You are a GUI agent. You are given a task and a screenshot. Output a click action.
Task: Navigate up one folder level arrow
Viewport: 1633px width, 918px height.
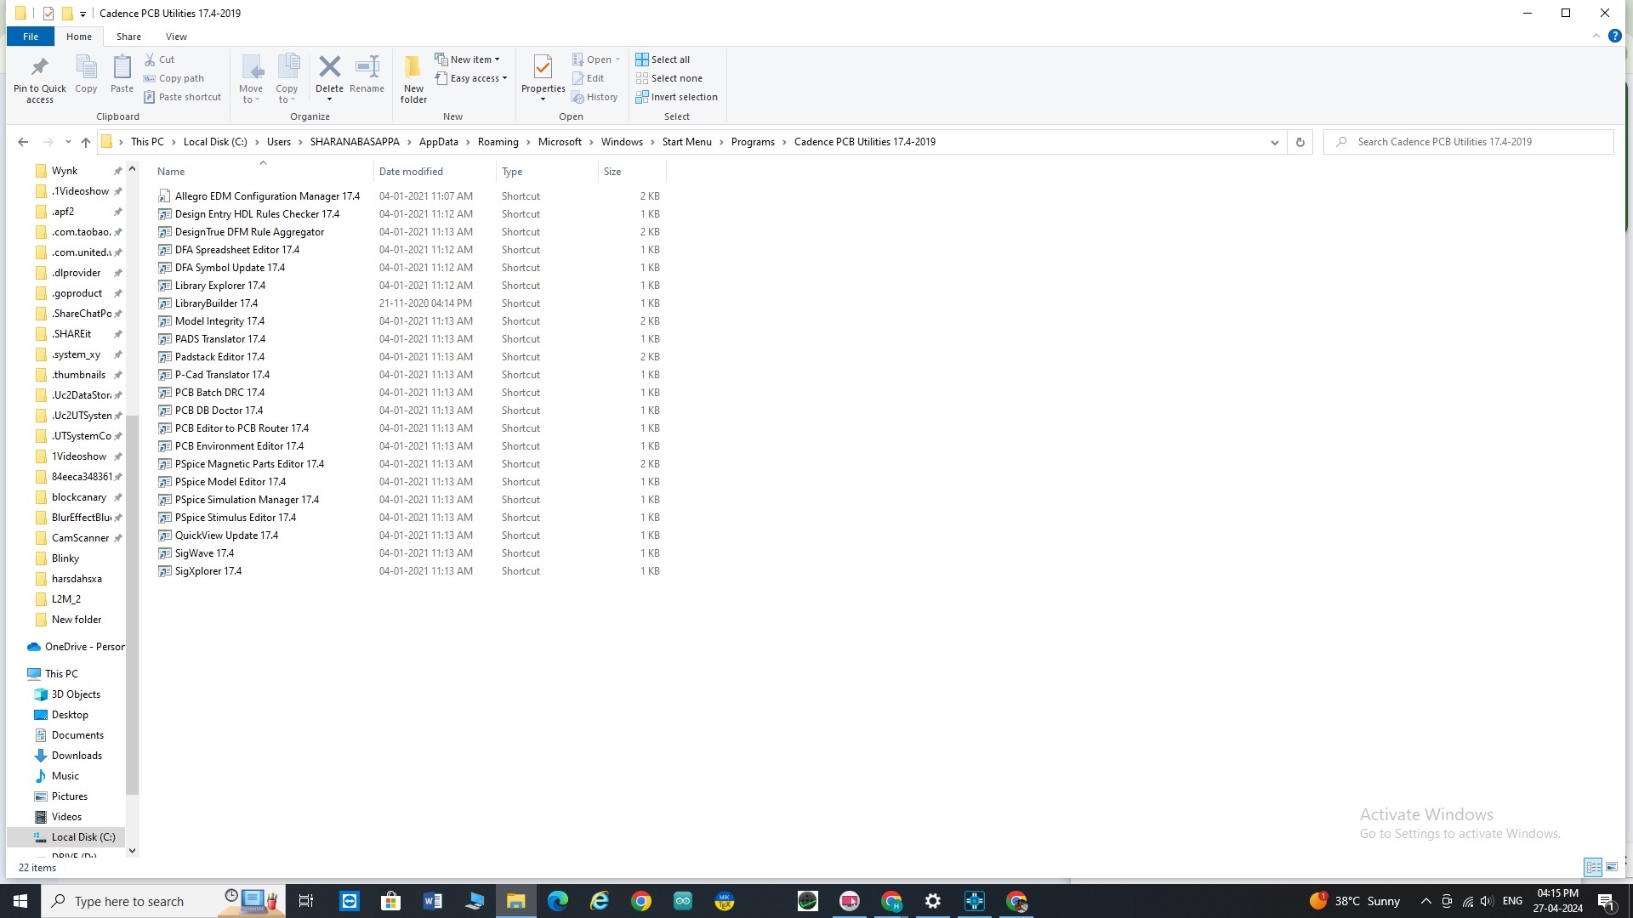[x=86, y=142]
